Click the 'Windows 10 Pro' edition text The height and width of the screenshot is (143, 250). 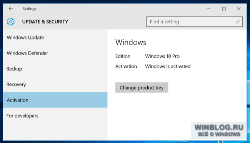162,56
